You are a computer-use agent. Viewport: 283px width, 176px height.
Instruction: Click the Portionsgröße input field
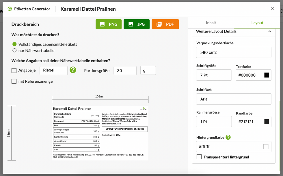(125, 70)
